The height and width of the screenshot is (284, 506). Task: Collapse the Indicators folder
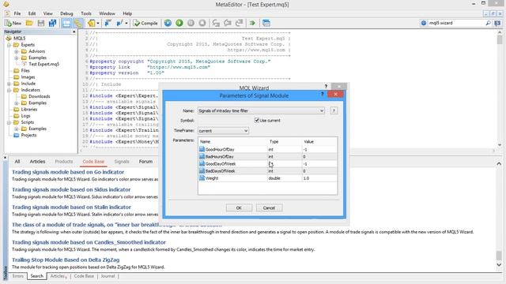(9, 90)
